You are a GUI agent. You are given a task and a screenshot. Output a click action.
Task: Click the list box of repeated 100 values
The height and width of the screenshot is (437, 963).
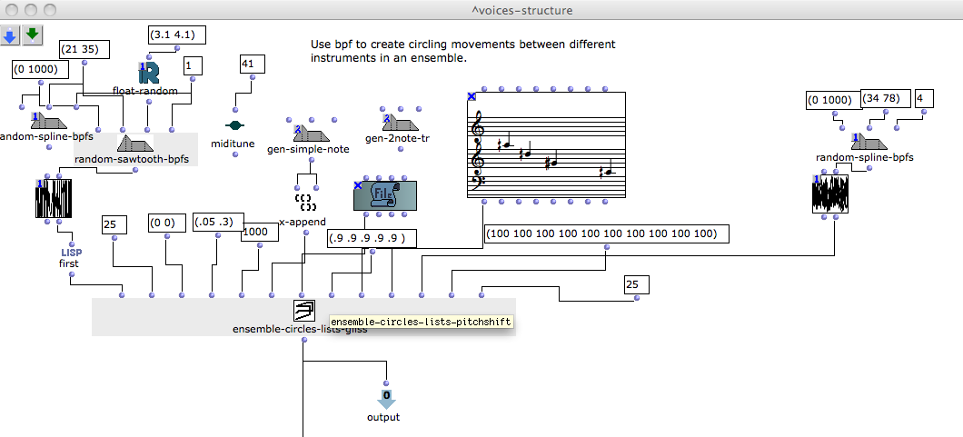tap(606, 233)
